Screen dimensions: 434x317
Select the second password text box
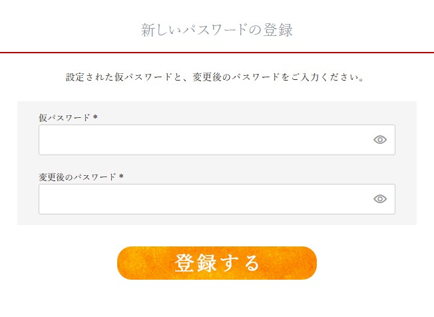click(x=217, y=199)
